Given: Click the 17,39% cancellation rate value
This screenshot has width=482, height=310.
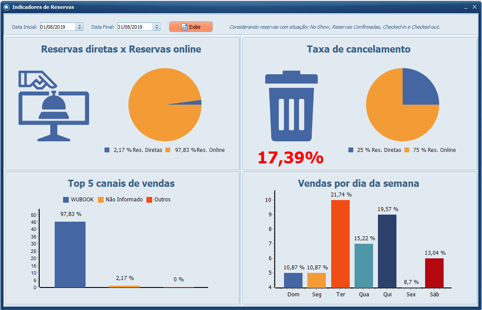Looking at the screenshot, I should 291,158.
